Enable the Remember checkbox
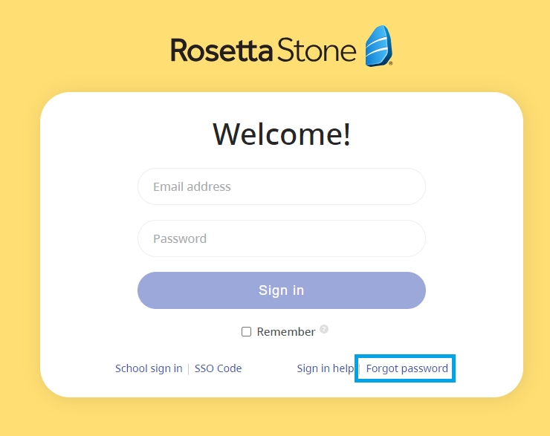 click(247, 332)
